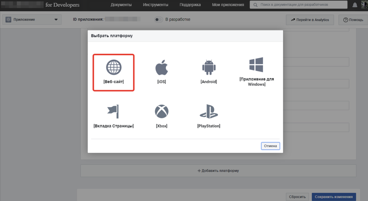This screenshot has width=368, height=201.
Task: Open the Документы menu
Action: tap(121, 5)
